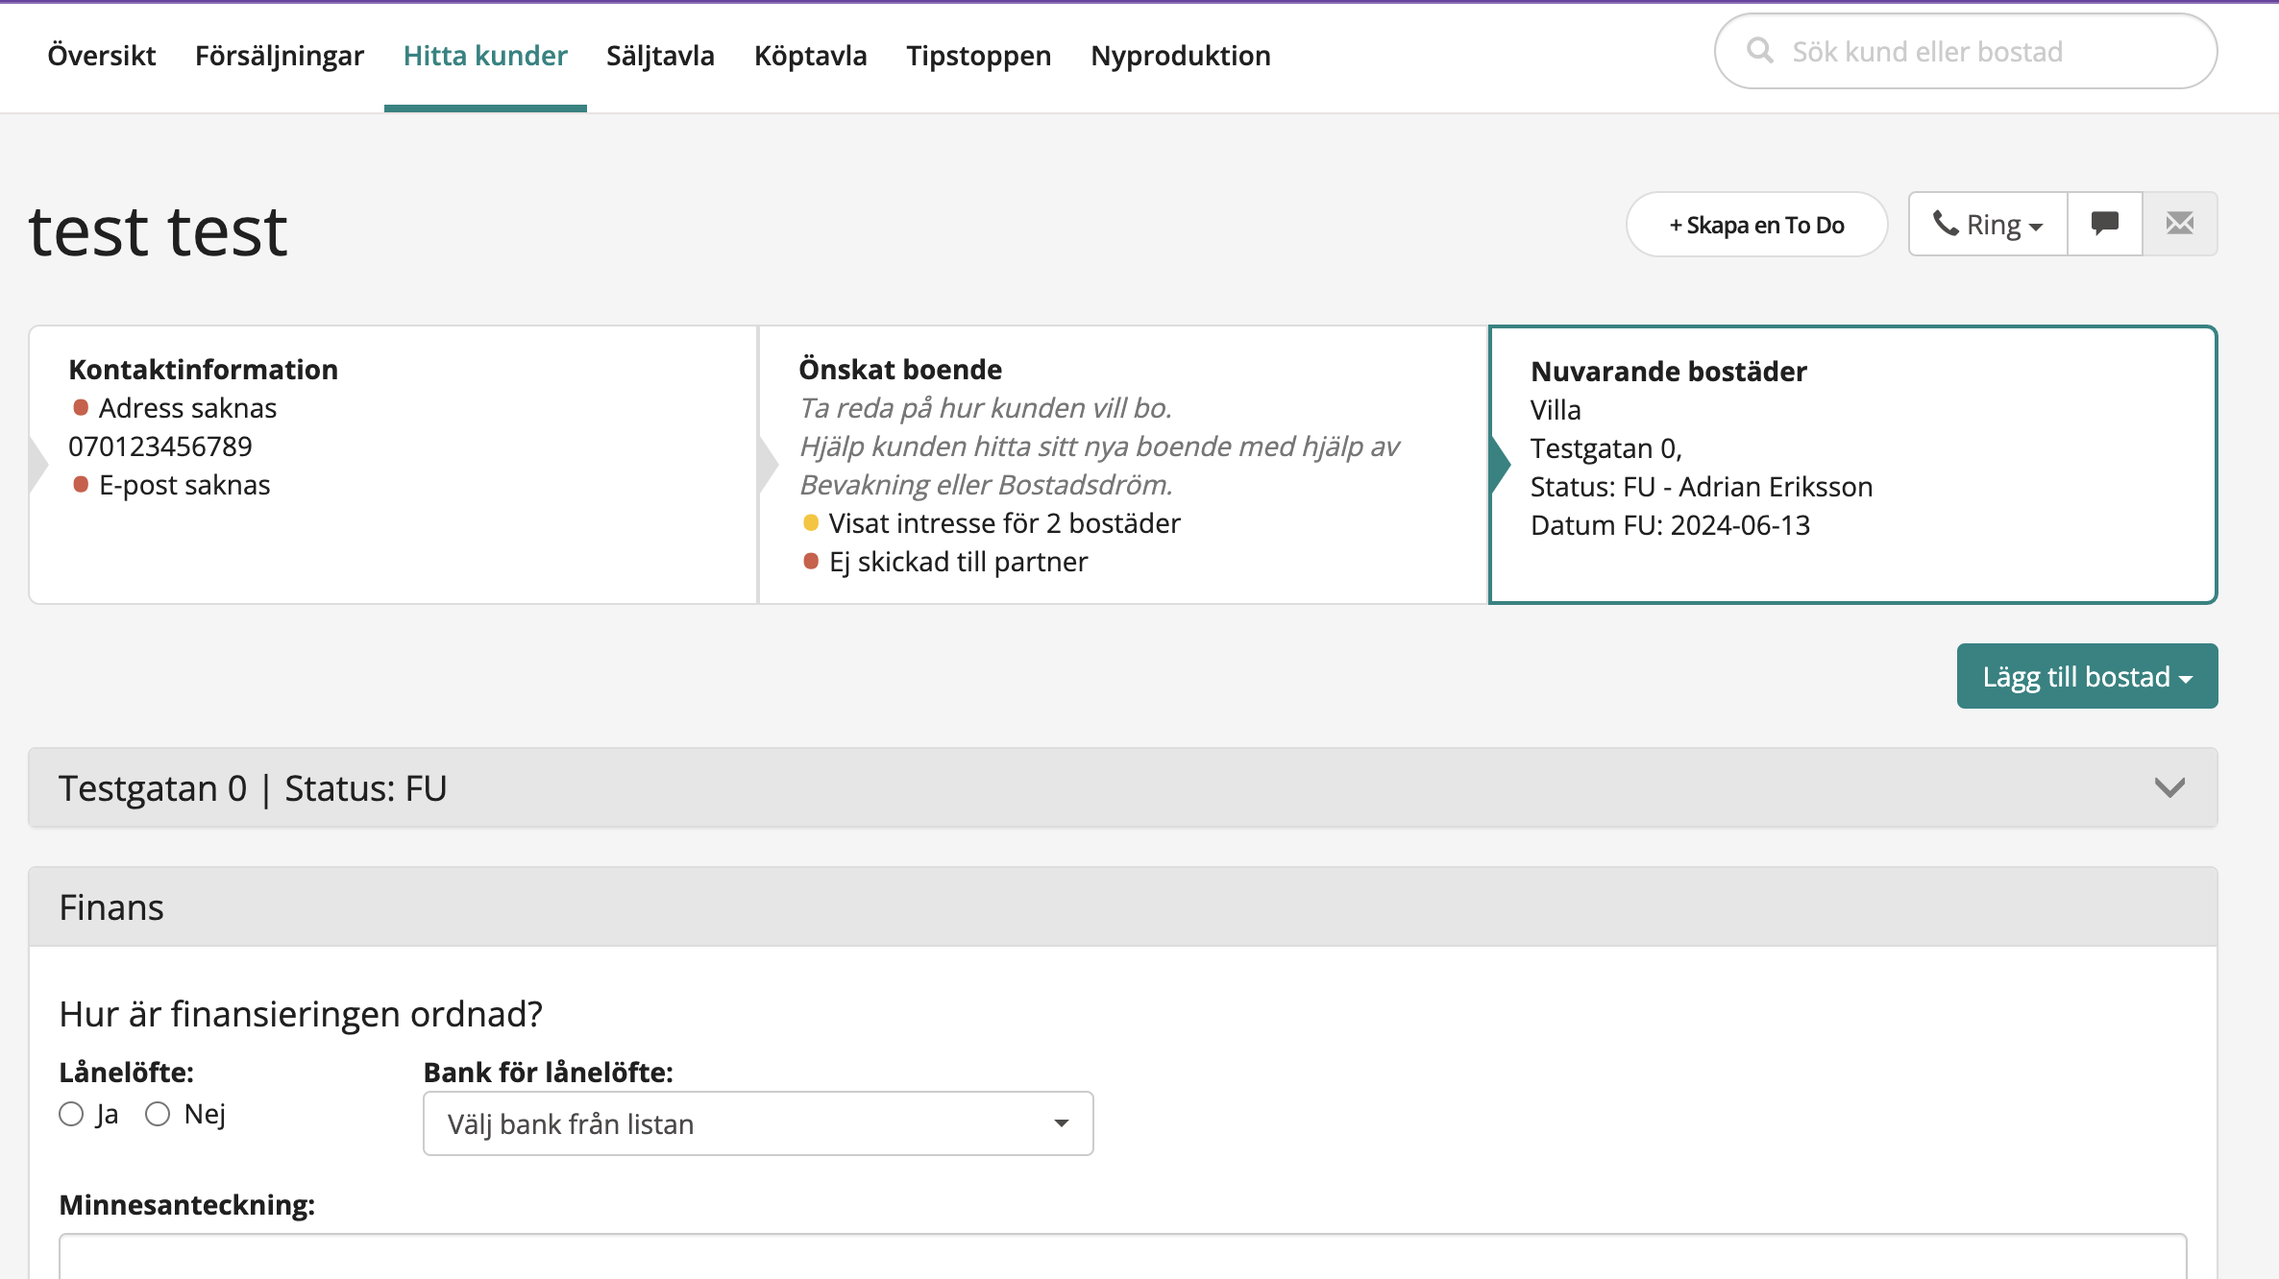The image size is (2279, 1279).
Task: Click the email envelope icon
Action: click(2179, 224)
